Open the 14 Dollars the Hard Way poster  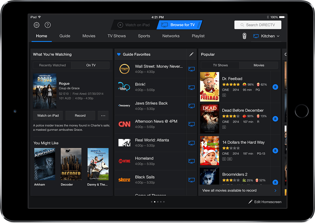tap(209, 151)
